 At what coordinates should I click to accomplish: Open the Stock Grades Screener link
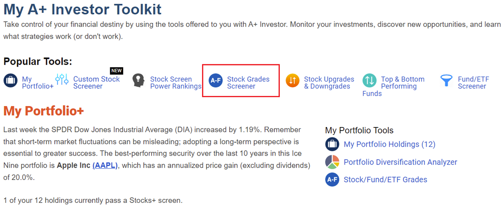(x=248, y=83)
